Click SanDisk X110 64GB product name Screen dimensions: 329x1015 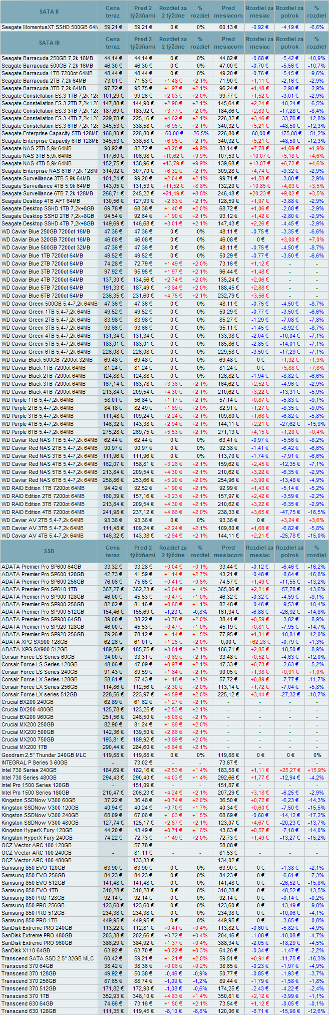click(x=26, y=950)
